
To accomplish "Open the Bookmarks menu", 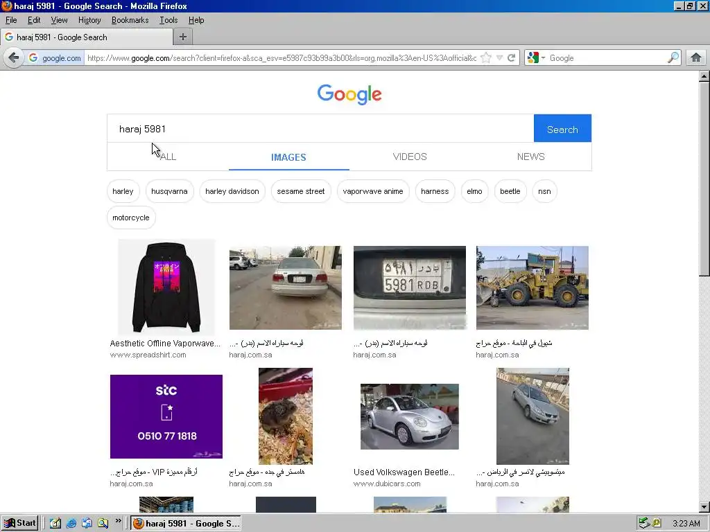I will click(130, 20).
